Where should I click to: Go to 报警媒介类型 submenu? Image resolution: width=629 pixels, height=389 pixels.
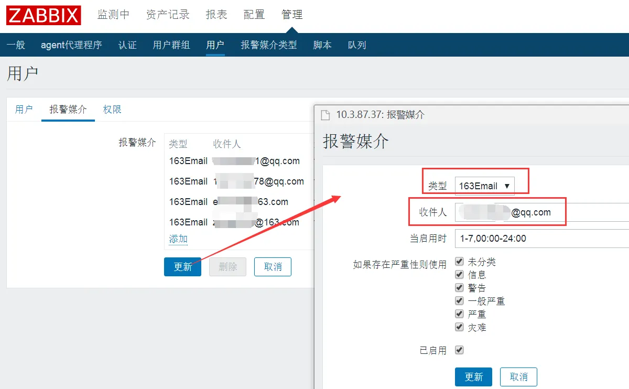[269, 45]
